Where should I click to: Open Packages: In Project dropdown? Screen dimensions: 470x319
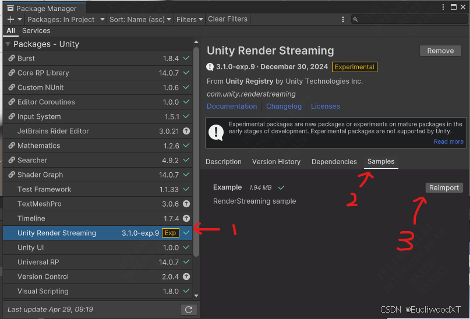[66, 19]
